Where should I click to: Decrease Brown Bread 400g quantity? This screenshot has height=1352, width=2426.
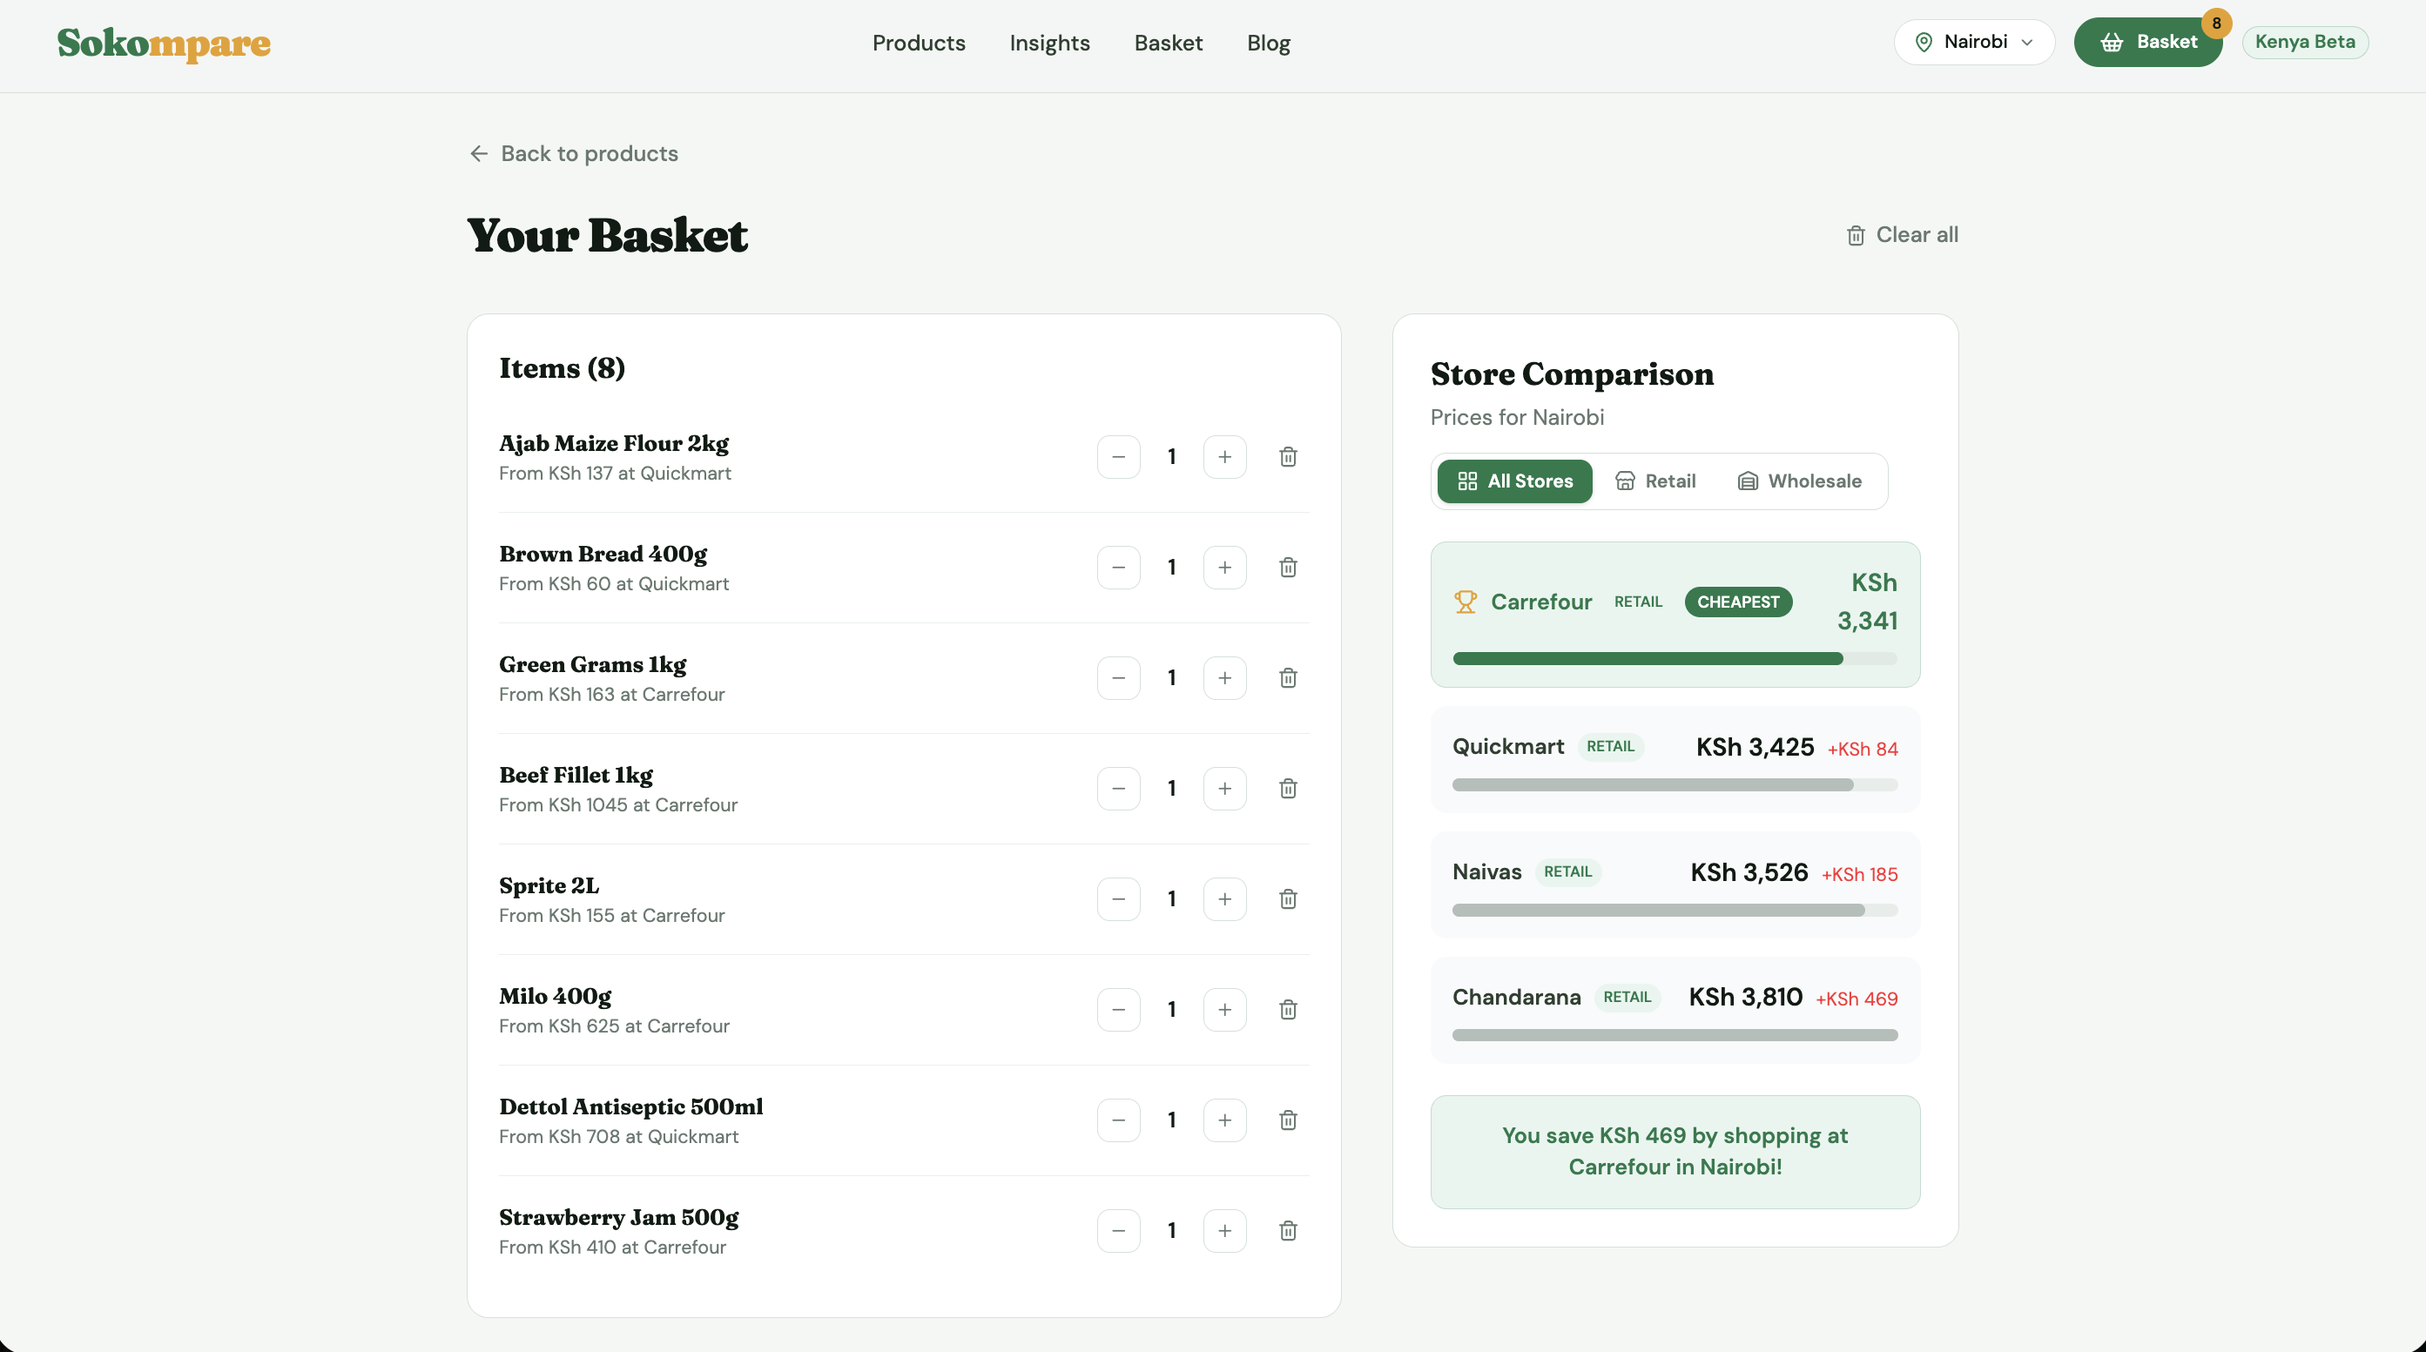pos(1119,567)
